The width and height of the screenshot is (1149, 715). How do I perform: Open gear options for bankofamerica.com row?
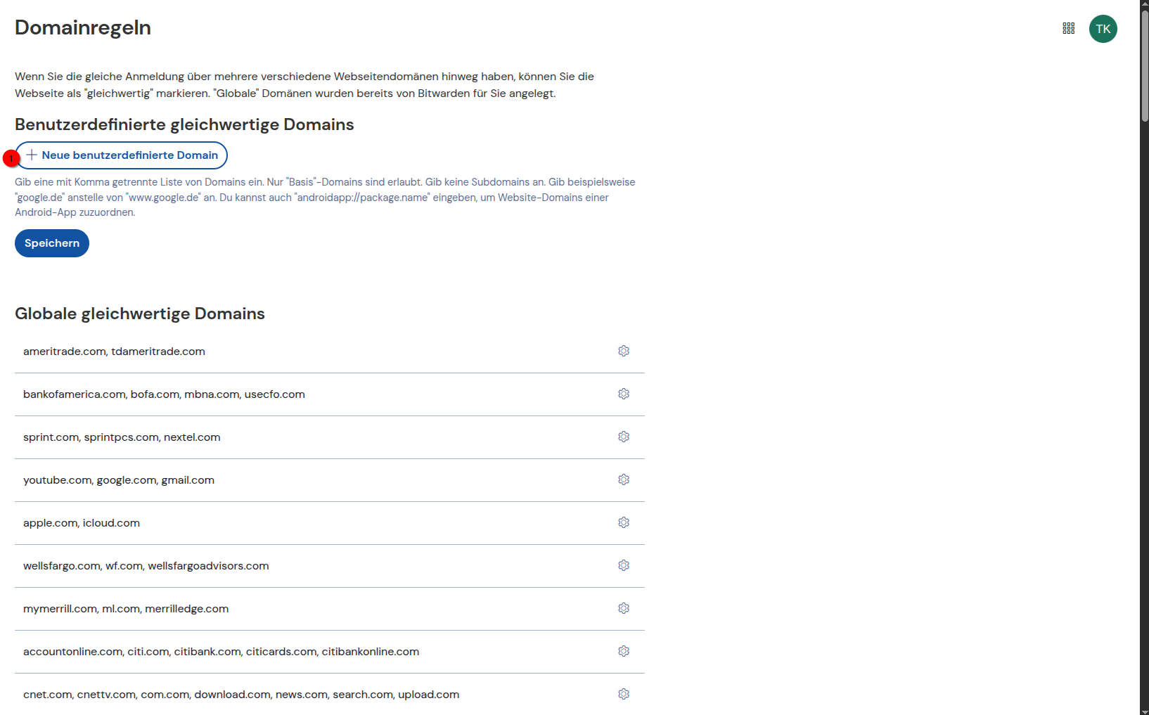(624, 394)
